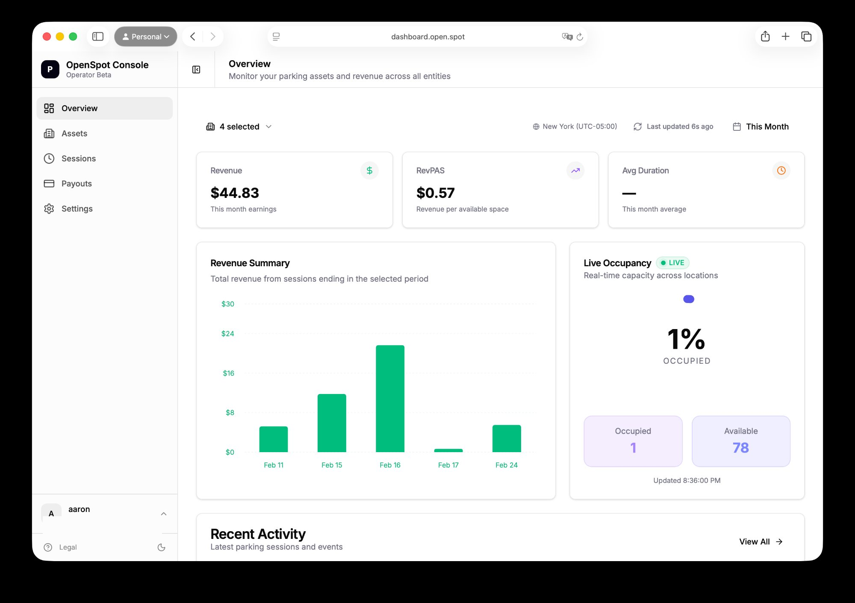Click the translate icon in address bar
Viewport: 855px width, 603px height.
tap(567, 37)
